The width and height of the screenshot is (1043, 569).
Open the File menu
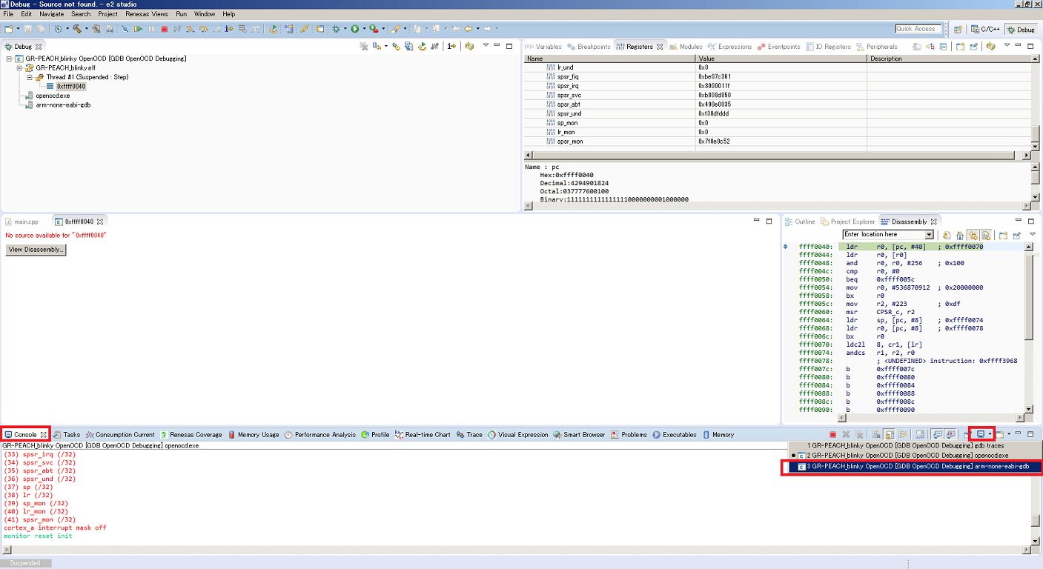click(x=8, y=14)
